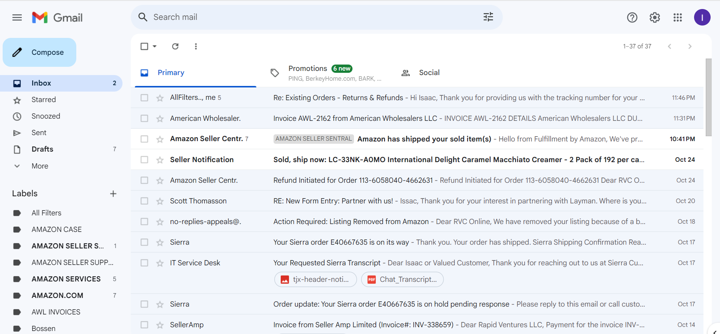Go to newer messages arrow
720x334 pixels.
point(669,46)
